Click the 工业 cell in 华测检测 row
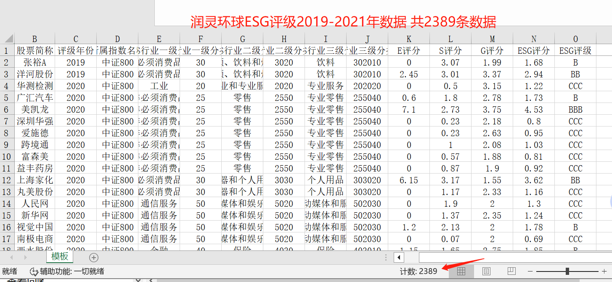 tap(159, 86)
